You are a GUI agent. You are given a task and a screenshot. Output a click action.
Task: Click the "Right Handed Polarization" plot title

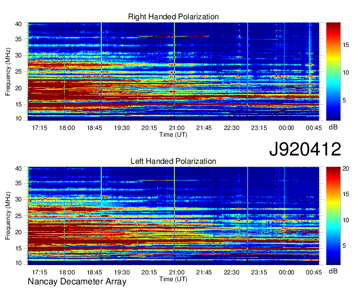(x=173, y=17)
